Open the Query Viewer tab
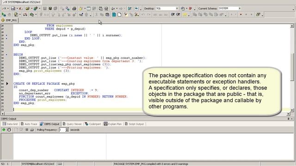Image resolution: width=296 pixels, height=166 pixels. click(72, 124)
